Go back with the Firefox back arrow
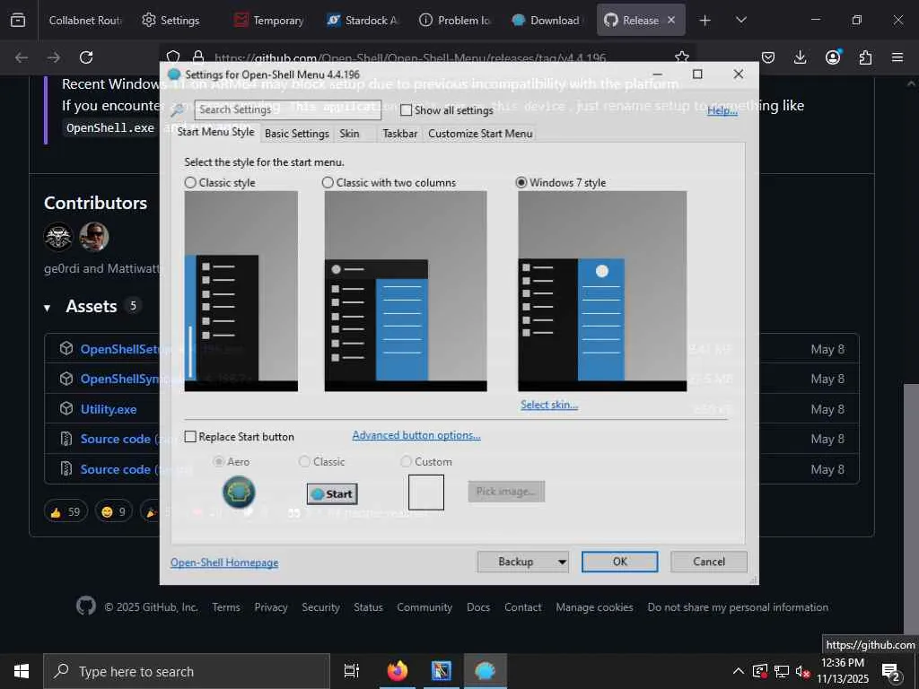 (22, 57)
